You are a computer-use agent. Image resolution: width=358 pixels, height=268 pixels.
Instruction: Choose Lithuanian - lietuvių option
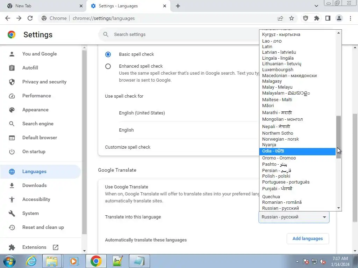point(297,64)
